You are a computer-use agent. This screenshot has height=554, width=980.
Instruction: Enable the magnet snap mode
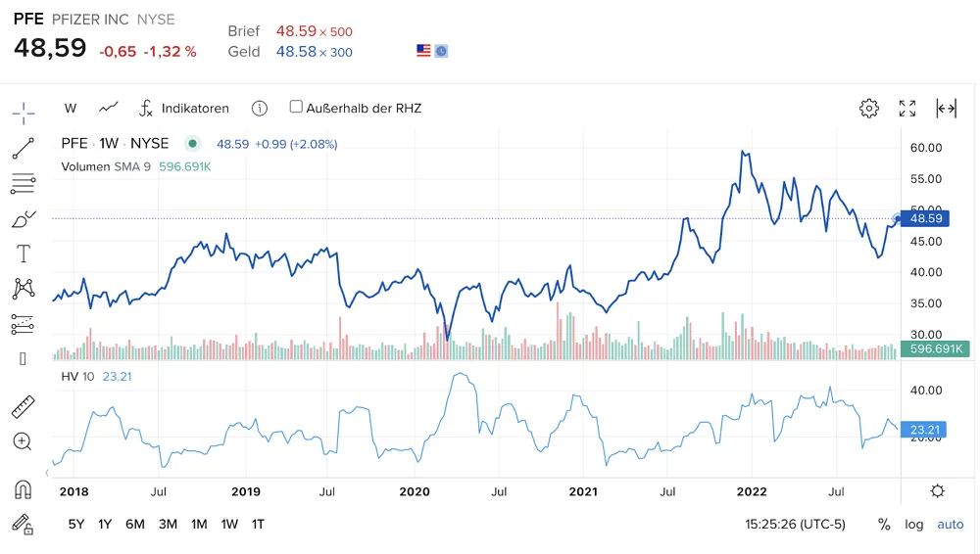click(24, 489)
